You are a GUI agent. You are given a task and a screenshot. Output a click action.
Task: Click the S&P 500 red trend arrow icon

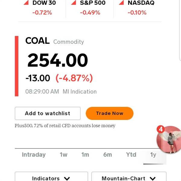[x=74, y=2]
